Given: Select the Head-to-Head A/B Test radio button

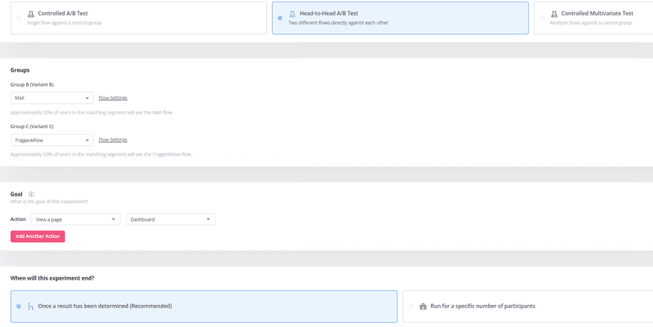Looking at the screenshot, I should click(x=280, y=18).
